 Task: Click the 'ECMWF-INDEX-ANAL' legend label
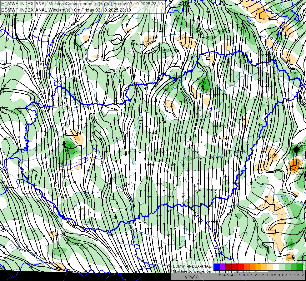tap(192, 266)
